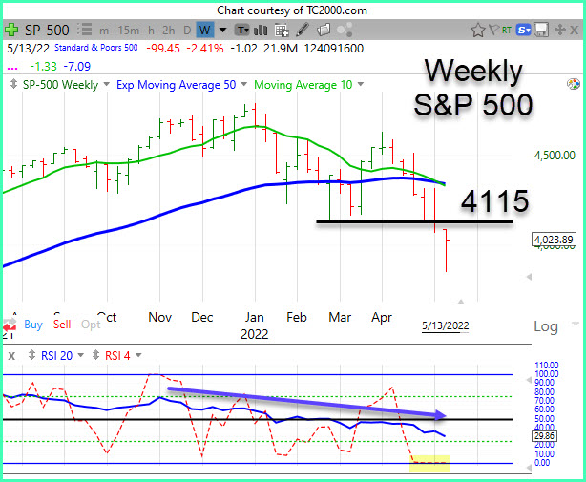Close chart window with X icon
Viewport: 586px width, 482px height.
click(574, 30)
